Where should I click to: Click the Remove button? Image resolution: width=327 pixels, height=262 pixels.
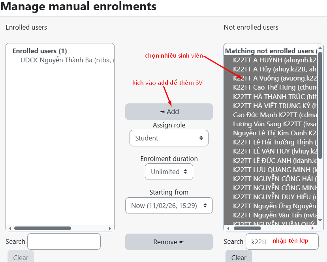169,242
